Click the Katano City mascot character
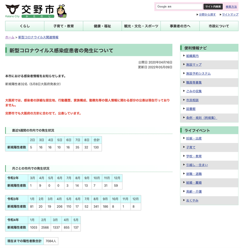This screenshot has width=241, height=248. [62, 11]
